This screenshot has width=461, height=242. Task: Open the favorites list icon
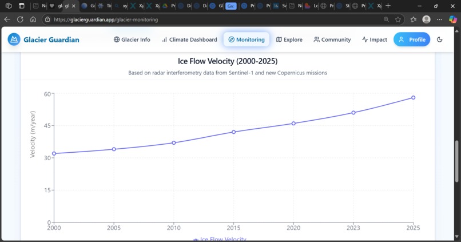[x=414, y=19]
